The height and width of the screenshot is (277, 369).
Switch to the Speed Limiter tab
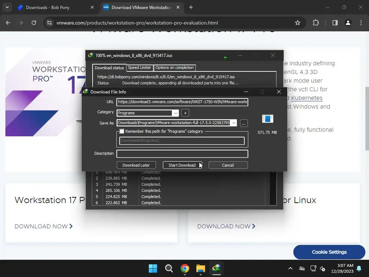[139, 67]
